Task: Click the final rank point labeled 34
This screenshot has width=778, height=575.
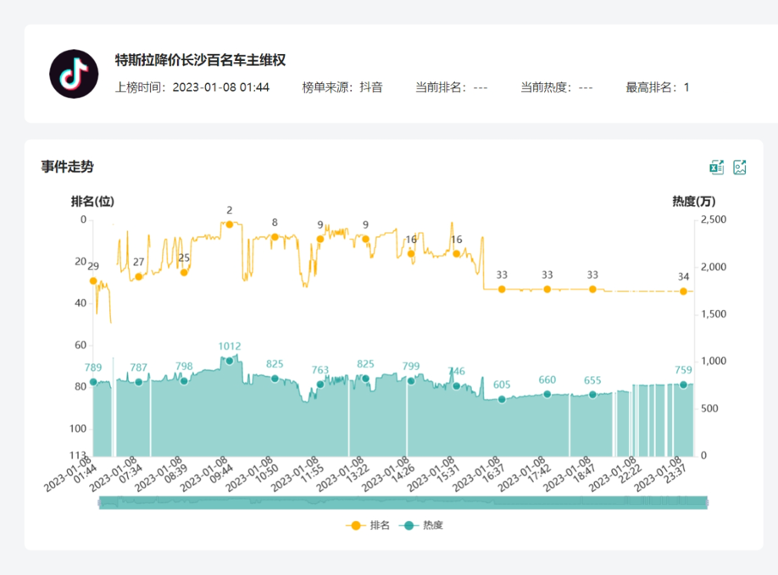Action: [683, 291]
